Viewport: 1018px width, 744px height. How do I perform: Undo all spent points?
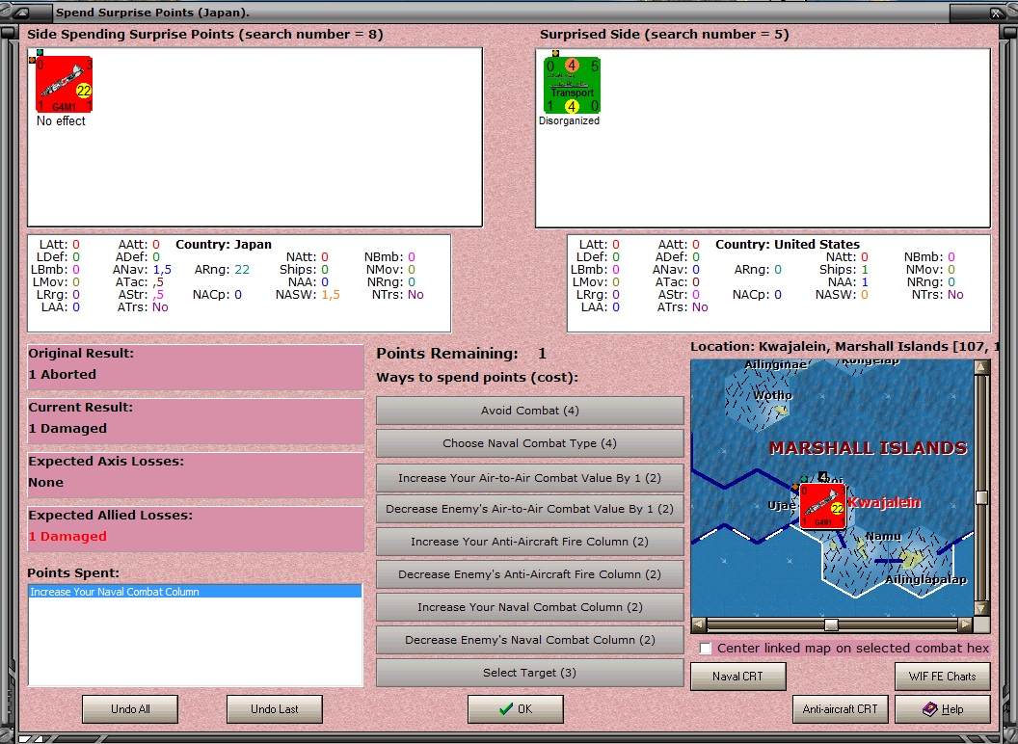[x=130, y=709]
